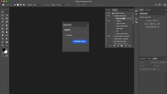The width and height of the screenshot is (167, 94).
Task: Select the Crop tool
Action: click(x=2, y=19)
